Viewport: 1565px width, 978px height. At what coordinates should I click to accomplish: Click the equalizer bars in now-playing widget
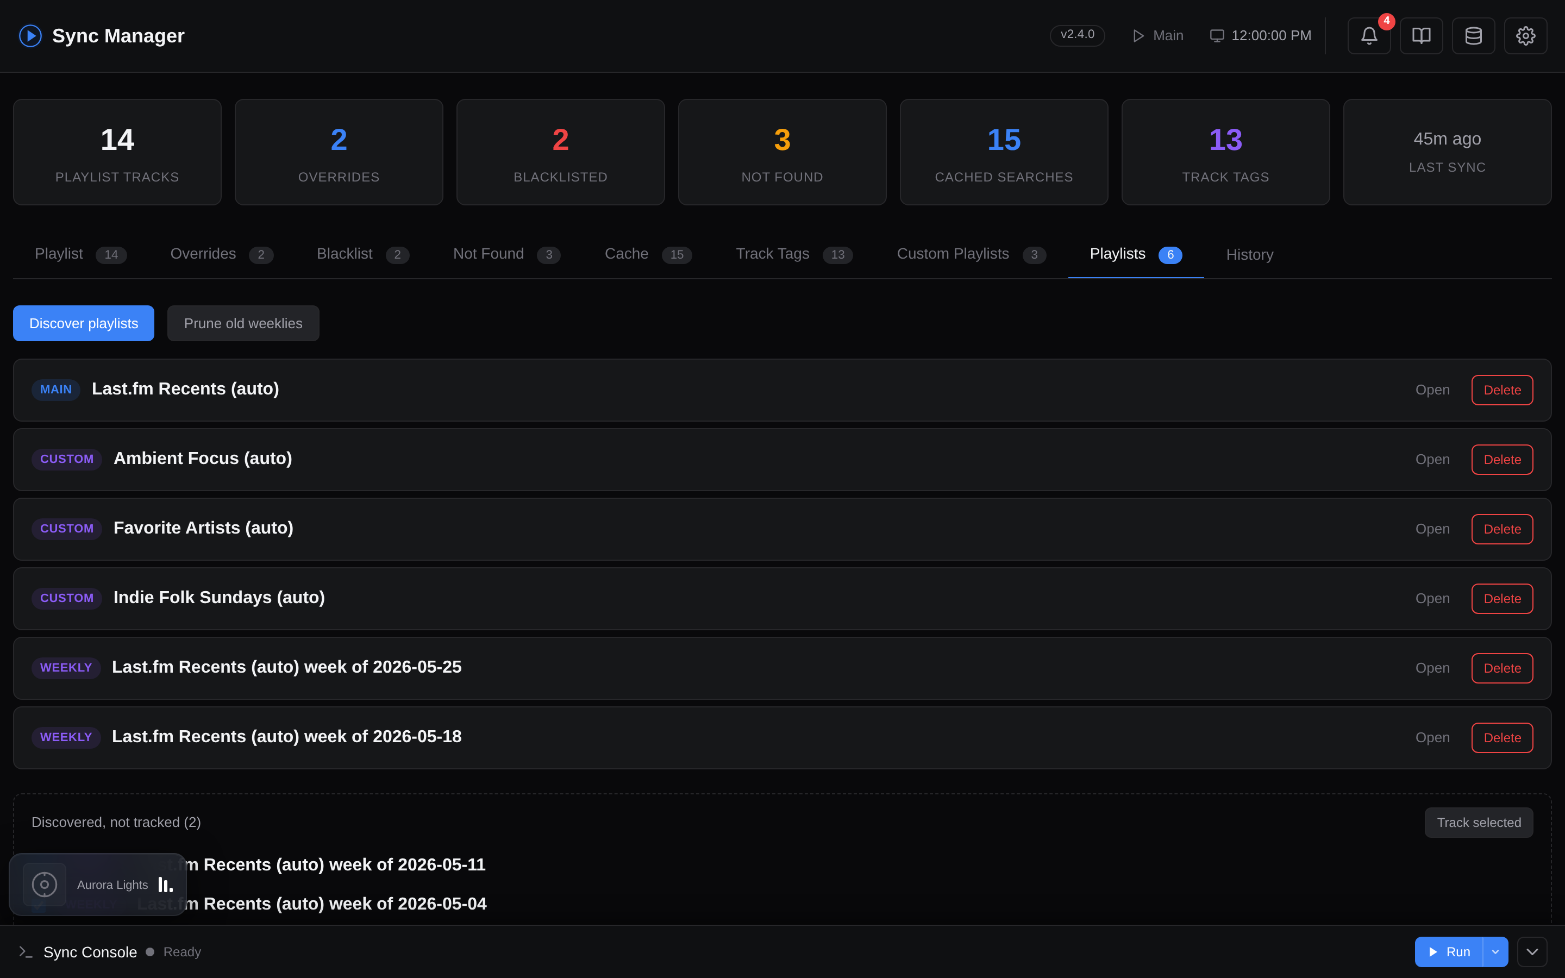(166, 885)
